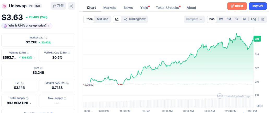Click the #35 rank badge
This screenshot has height=113, width=269.
pos(38,6)
